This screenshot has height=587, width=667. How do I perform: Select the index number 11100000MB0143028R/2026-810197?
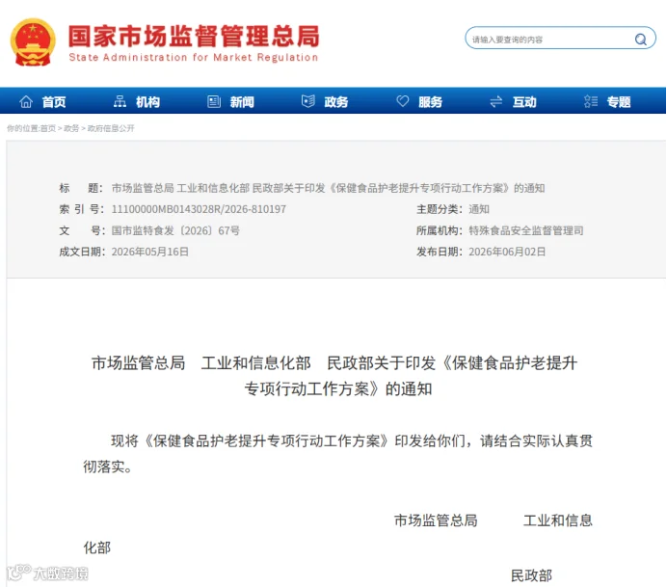[199, 209]
